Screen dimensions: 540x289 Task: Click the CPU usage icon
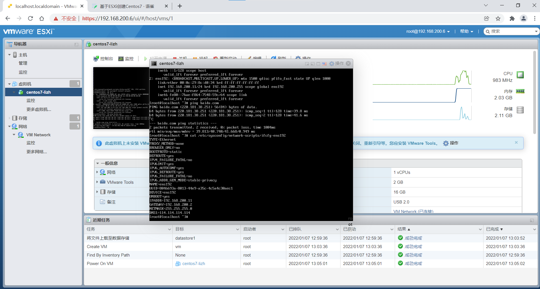tap(520, 75)
